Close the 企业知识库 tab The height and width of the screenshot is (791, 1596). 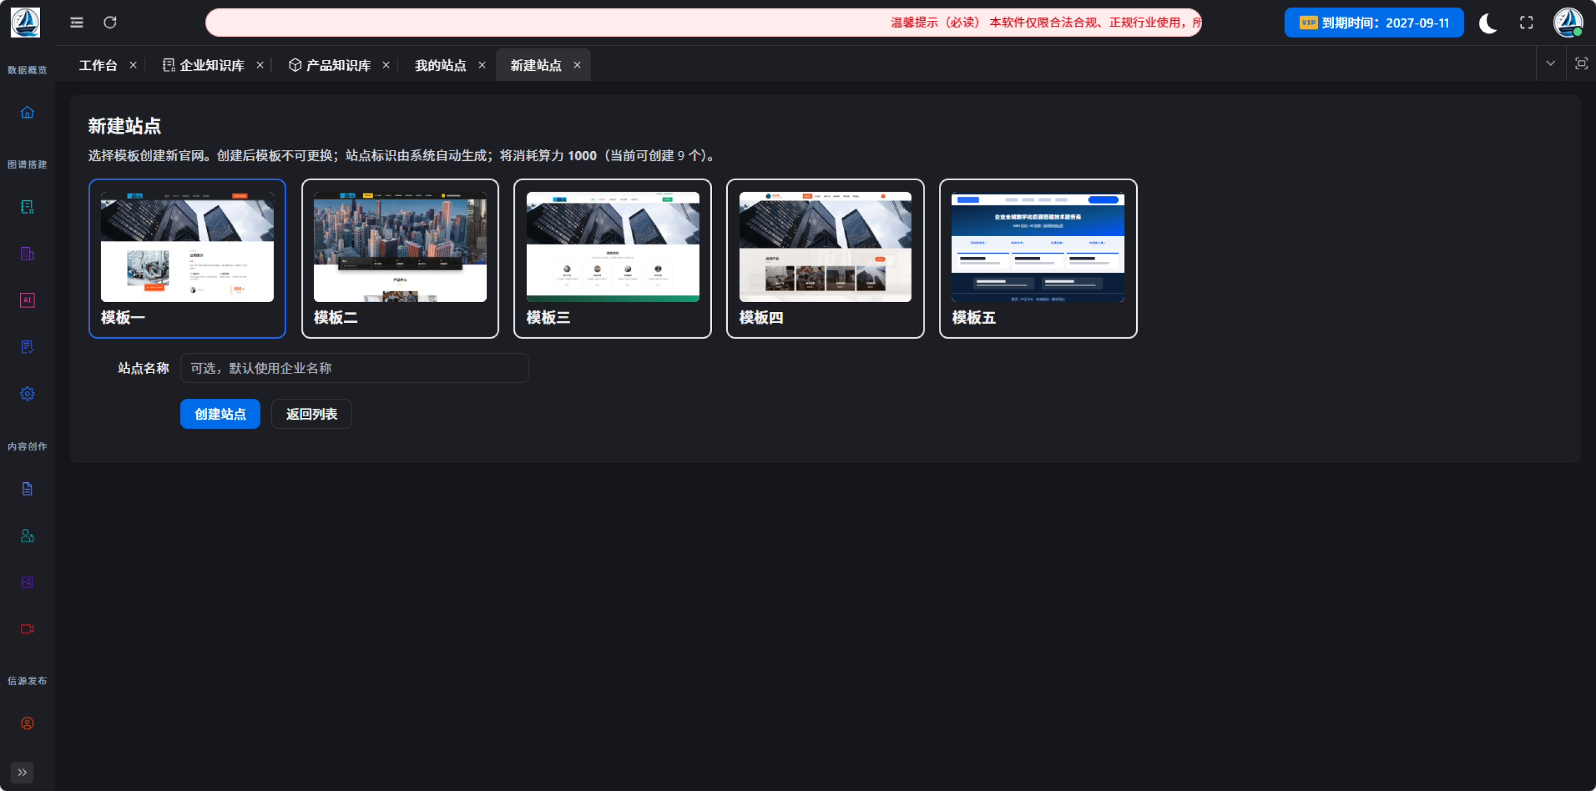[260, 65]
